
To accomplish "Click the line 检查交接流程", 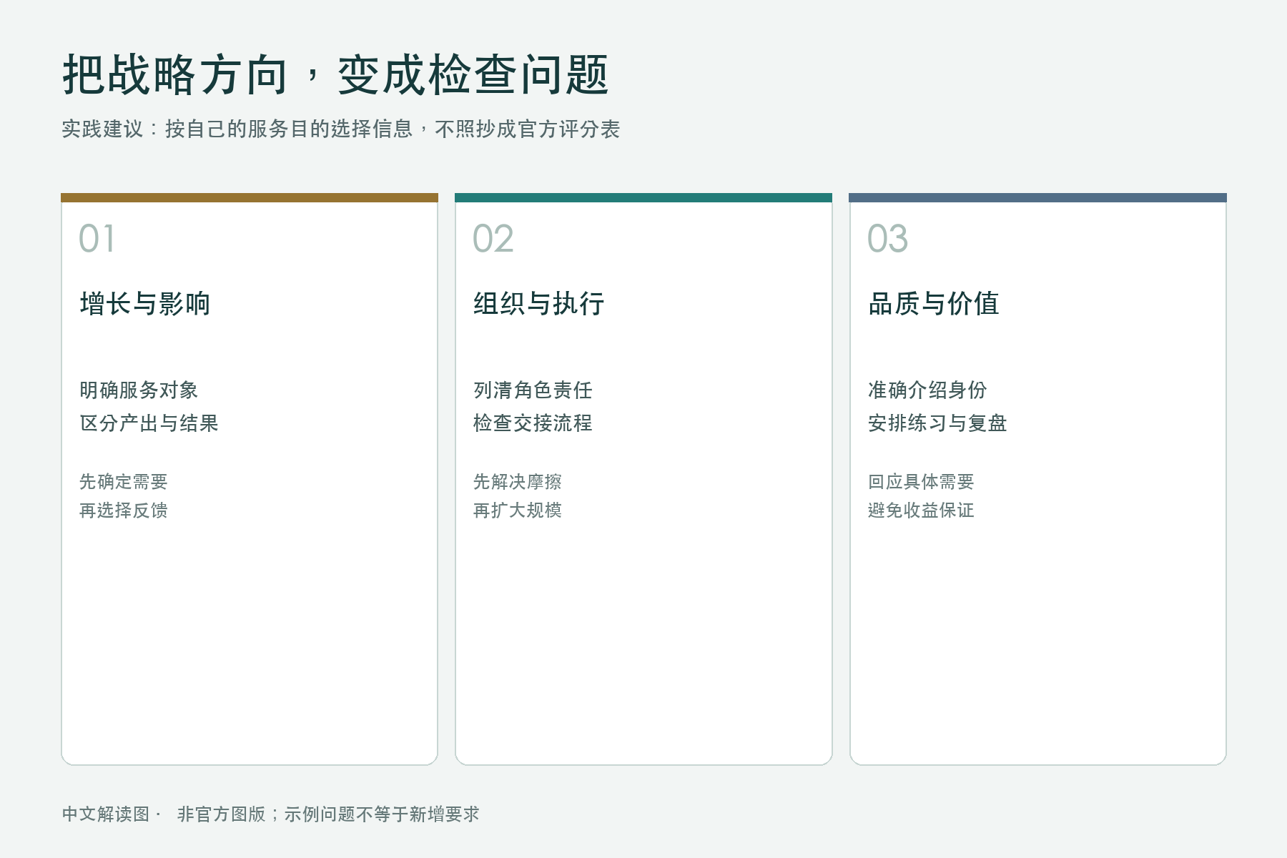I will (x=533, y=423).
